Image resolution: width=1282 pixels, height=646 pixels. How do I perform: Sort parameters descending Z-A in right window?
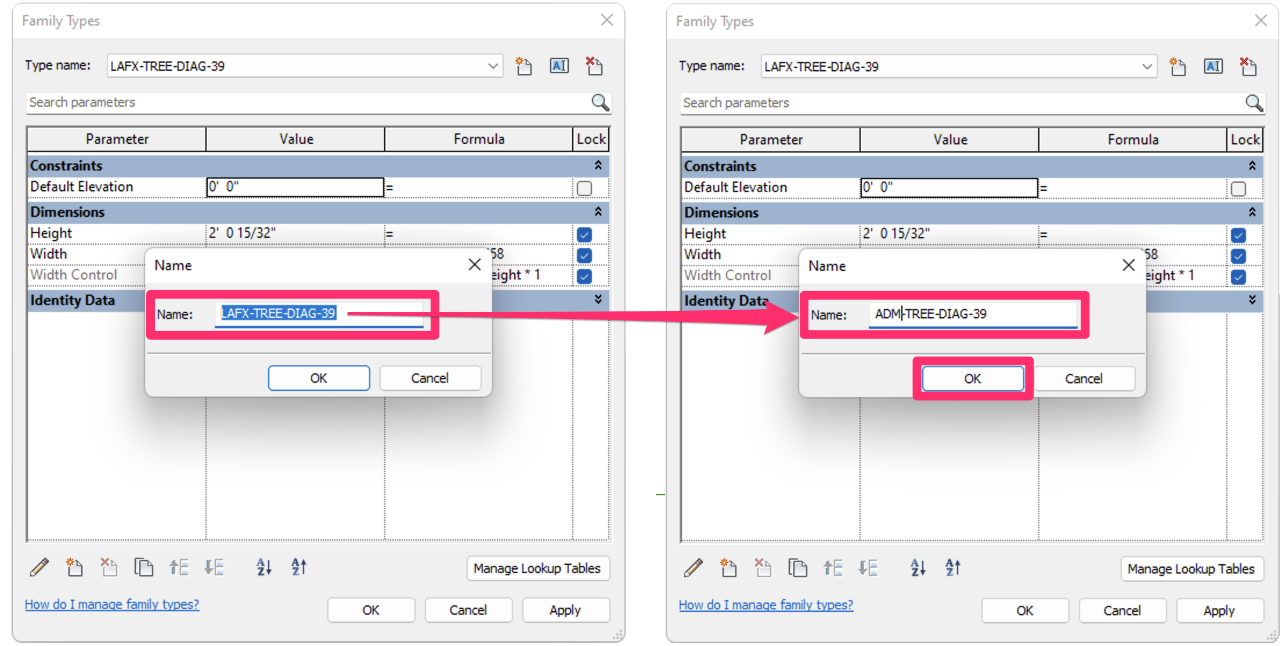pyautogui.click(x=953, y=568)
